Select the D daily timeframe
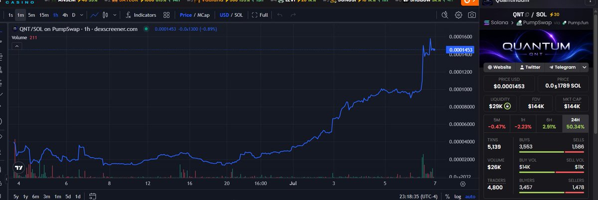 click(x=74, y=15)
